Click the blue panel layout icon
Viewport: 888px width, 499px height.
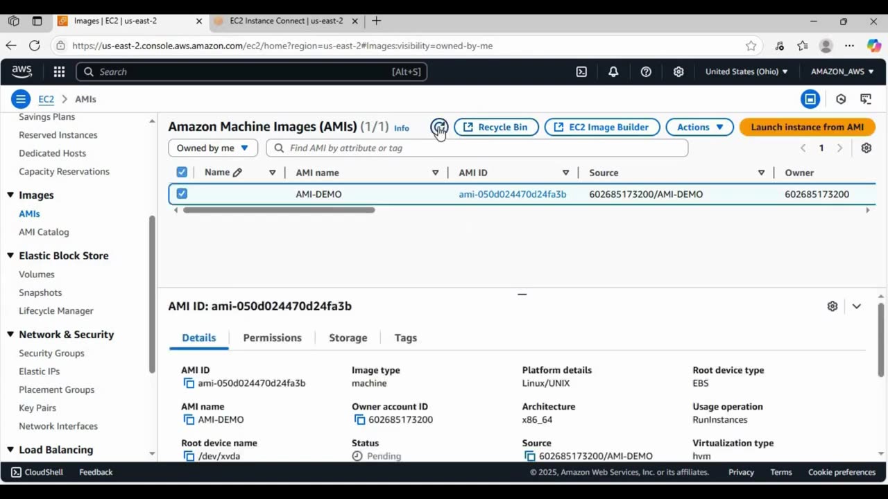pyautogui.click(x=810, y=99)
